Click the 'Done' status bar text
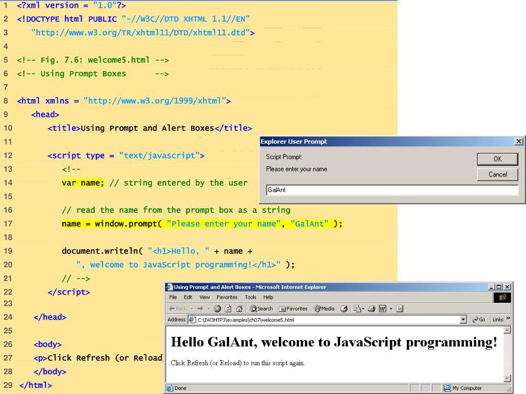The height and width of the screenshot is (394, 526). tap(180, 388)
